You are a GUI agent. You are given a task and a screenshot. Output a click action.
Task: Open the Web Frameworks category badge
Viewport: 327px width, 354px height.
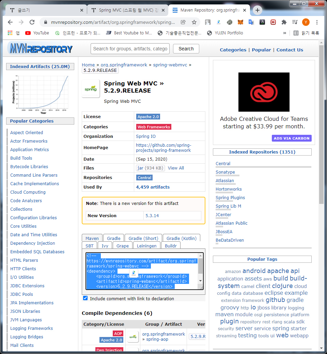point(154,127)
